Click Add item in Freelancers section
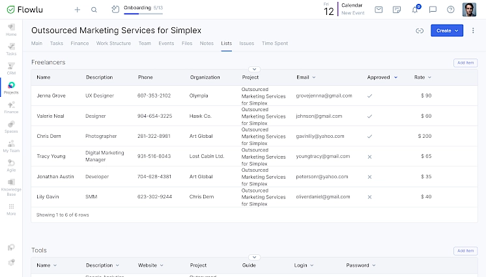Viewport: 486px width, 277px height. 465,62
